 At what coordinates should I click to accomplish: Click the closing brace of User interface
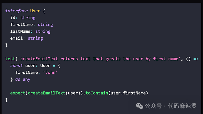pos(6,45)
